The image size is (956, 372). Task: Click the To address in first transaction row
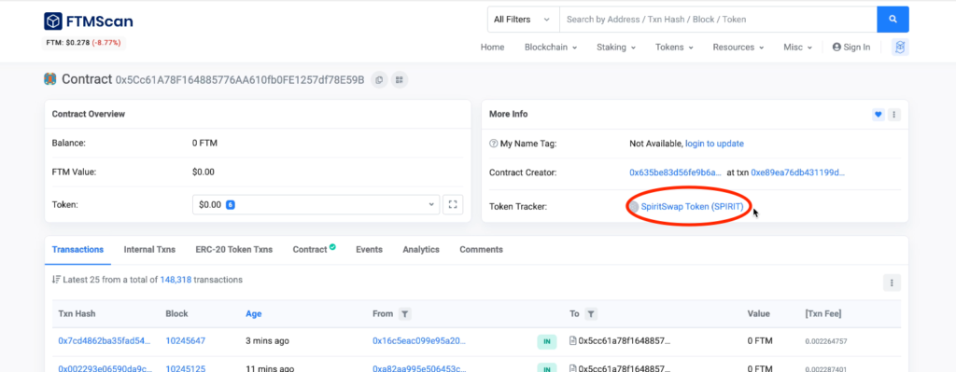[x=625, y=341]
